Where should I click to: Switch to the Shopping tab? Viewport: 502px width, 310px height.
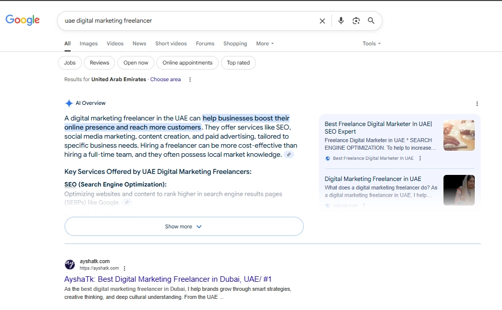[235, 43]
